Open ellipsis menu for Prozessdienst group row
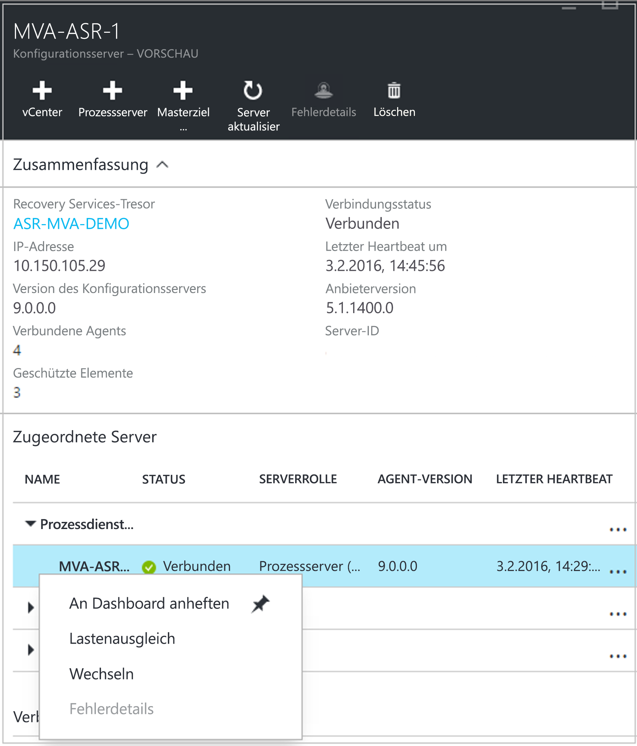Image resolution: width=637 pixels, height=746 pixels. (618, 529)
